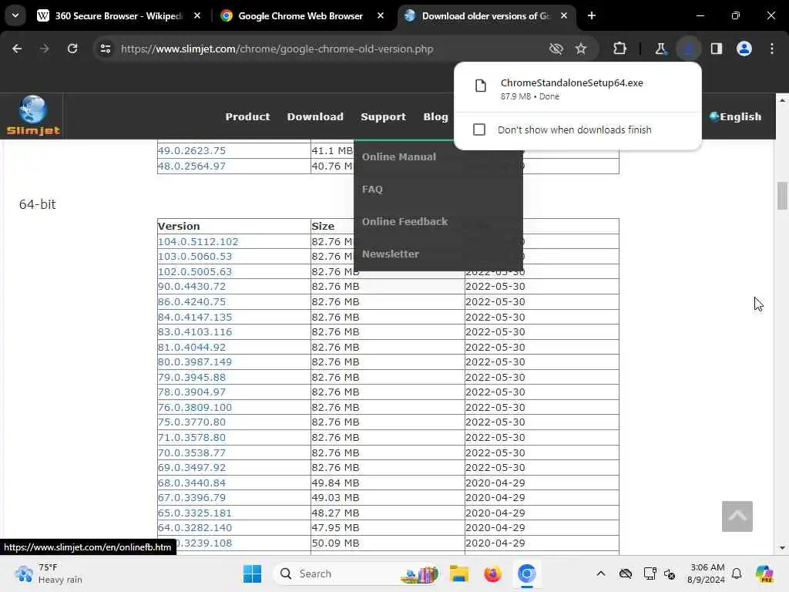789x592 pixels.
Task: Open the tab search dropdown arrow
Action: pos(15,15)
